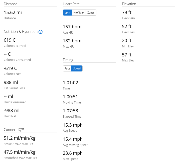Select the 182 bpm Max HR value
Image resolution: width=181 pixels, height=164 pixels.
(72, 41)
